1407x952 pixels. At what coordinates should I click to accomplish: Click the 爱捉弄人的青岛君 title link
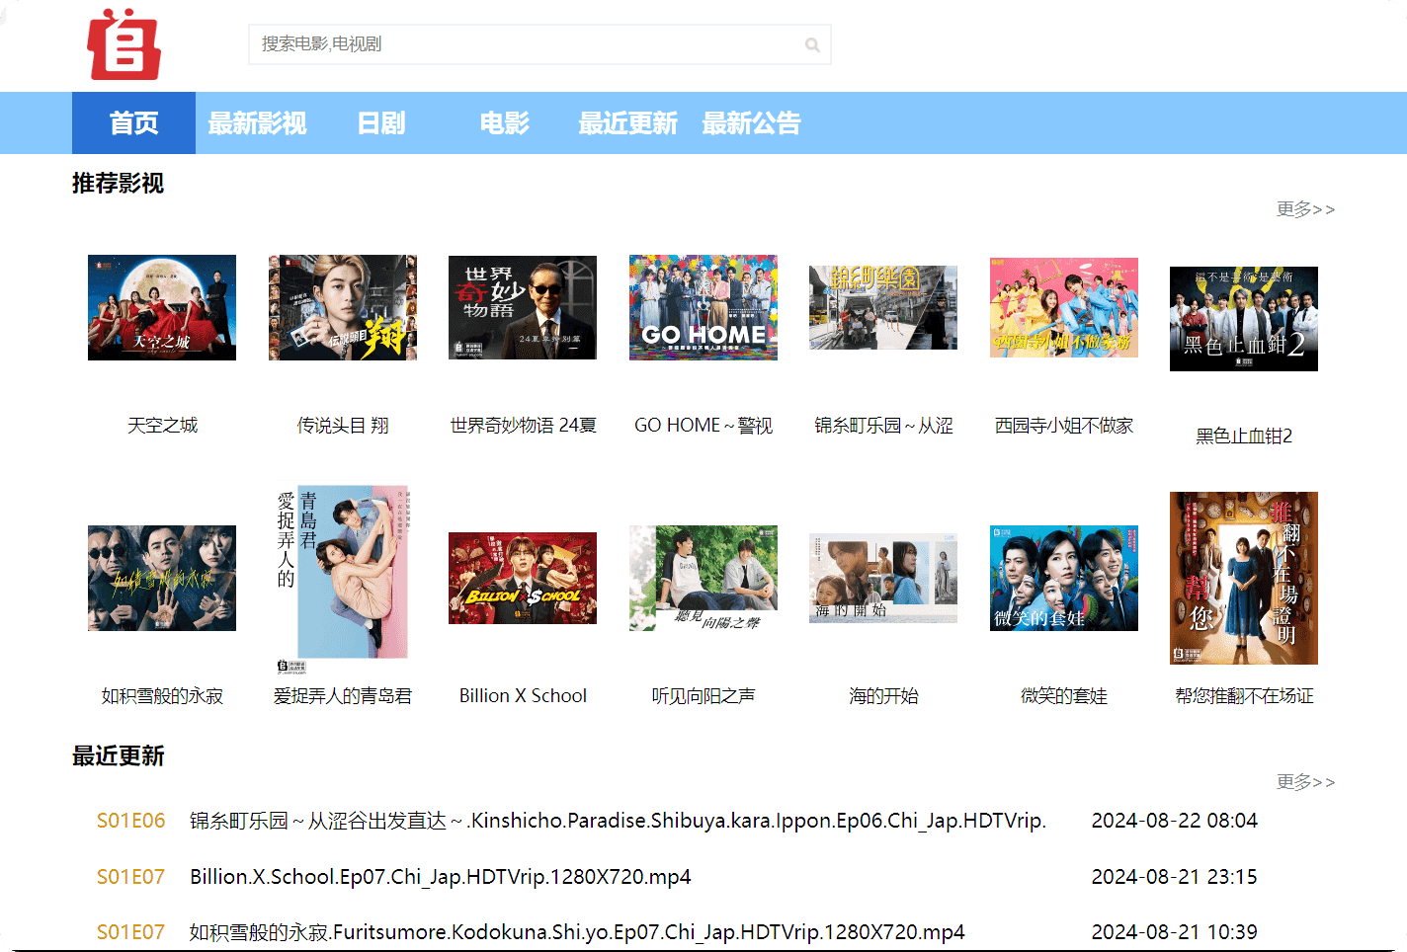[x=343, y=695]
